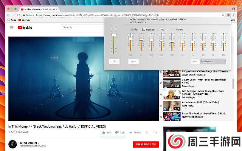Open the YouTube hamburger menu

tap(11, 27)
